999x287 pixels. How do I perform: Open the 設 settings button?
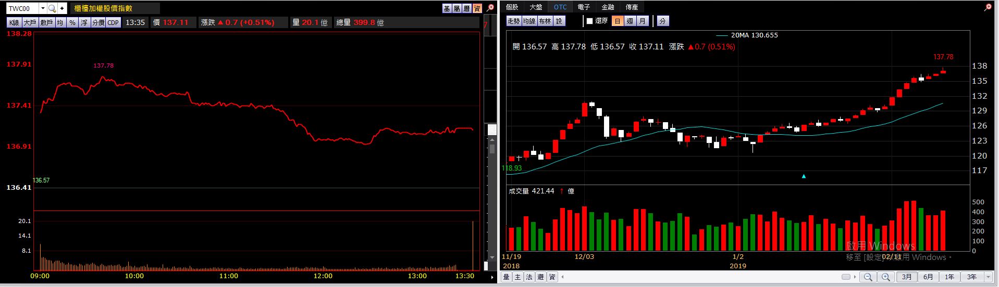559,21
